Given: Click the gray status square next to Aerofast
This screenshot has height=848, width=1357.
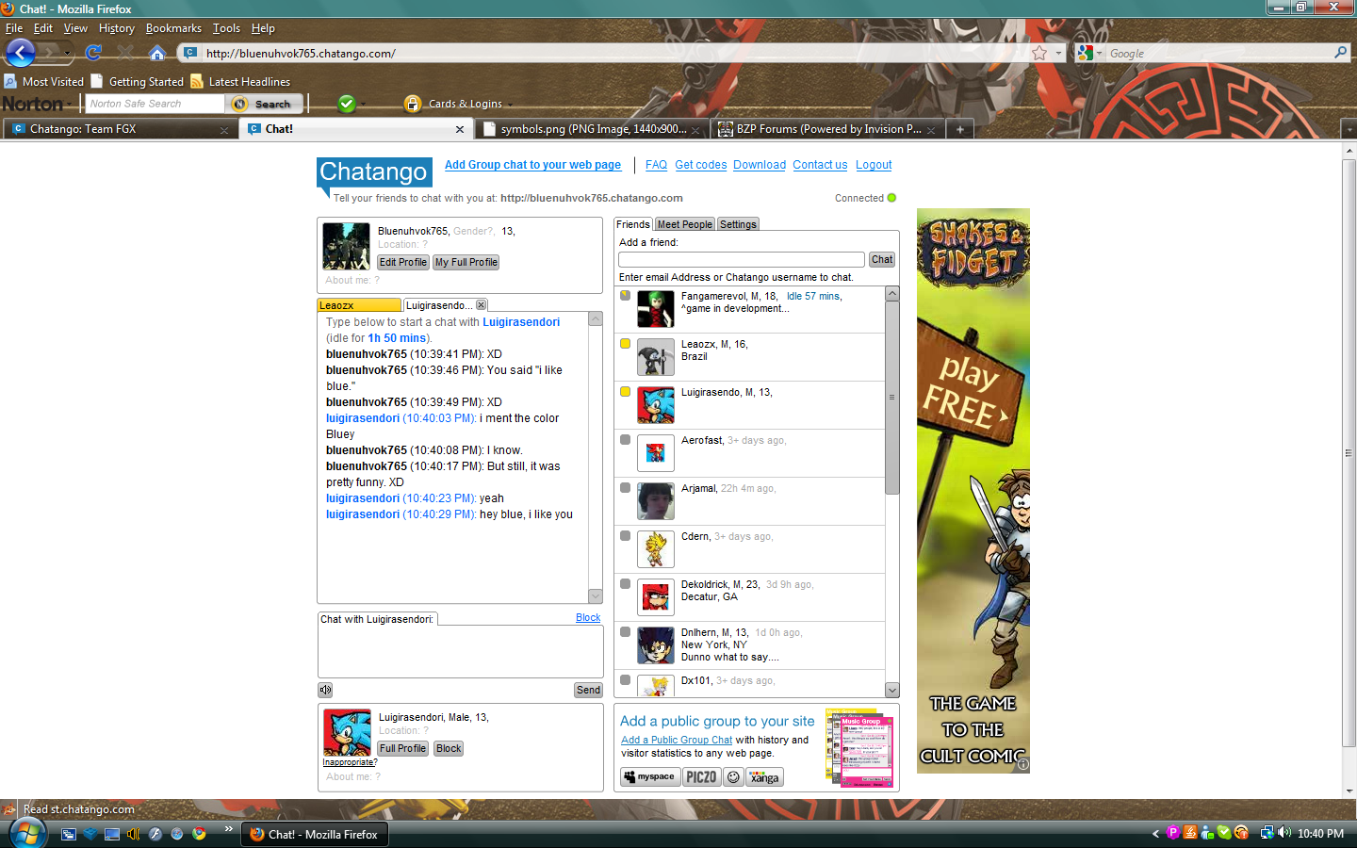Looking at the screenshot, I should [x=625, y=440].
